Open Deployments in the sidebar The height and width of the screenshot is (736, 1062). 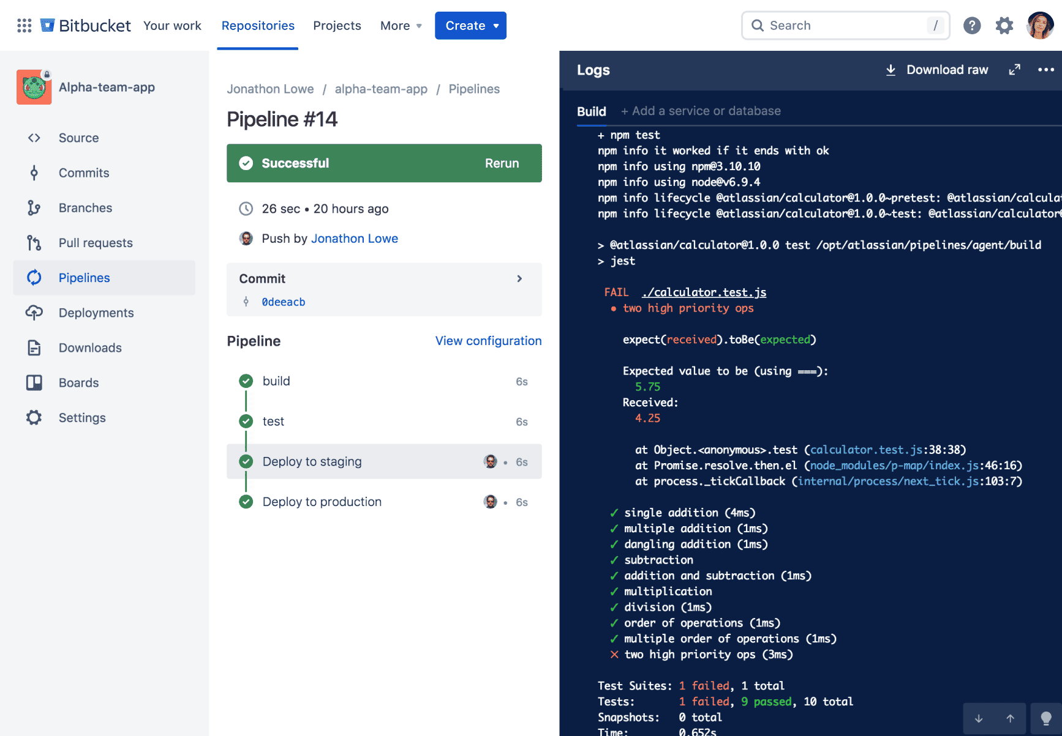(104, 313)
